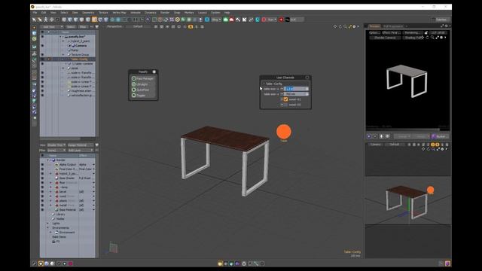The image size is (482, 271).
Task: Expand the Render node in the Shader Tree
Action: tap(48, 160)
